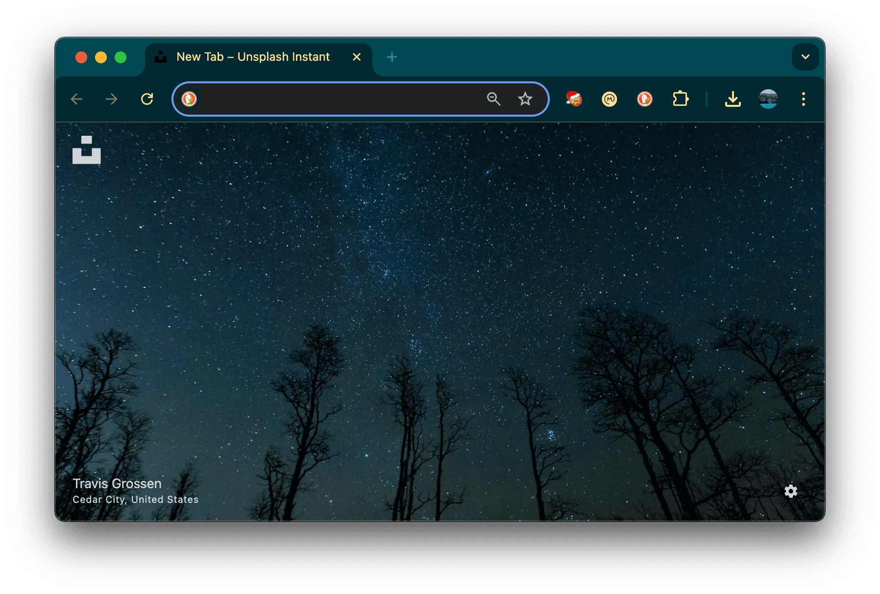Screen dimensions: 880x594
Task: Click the DuckDuckGo extension in toolbar
Action: click(644, 99)
